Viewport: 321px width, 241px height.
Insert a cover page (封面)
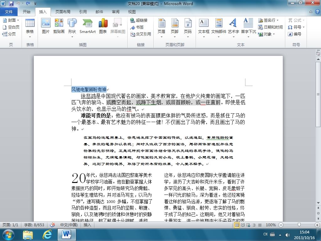[x=11, y=20]
